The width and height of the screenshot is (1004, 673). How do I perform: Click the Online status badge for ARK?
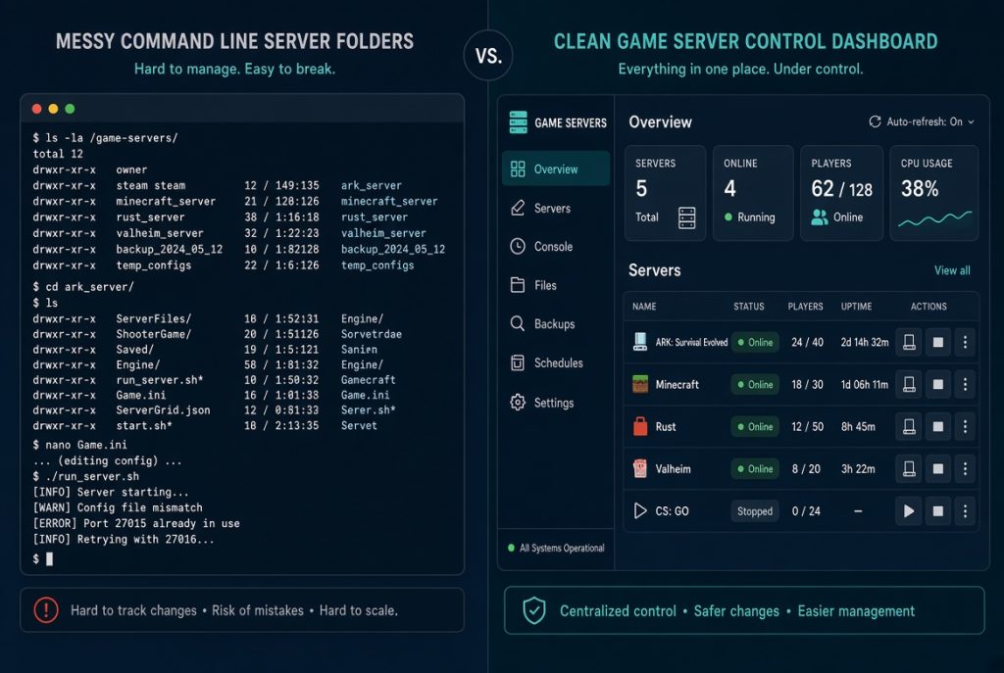pyautogui.click(x=755, y=342)
